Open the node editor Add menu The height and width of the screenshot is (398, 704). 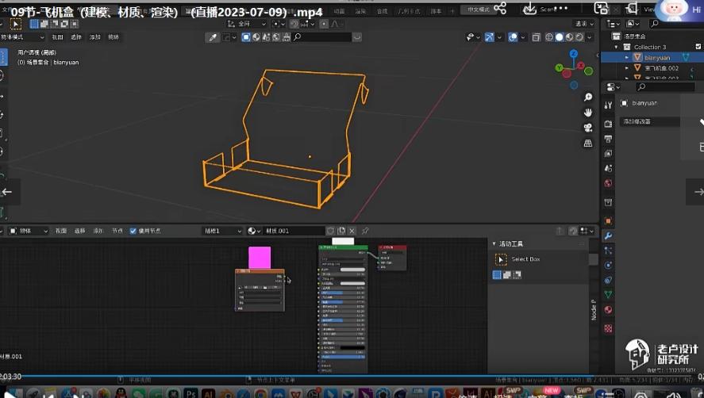tap(98, 231)
